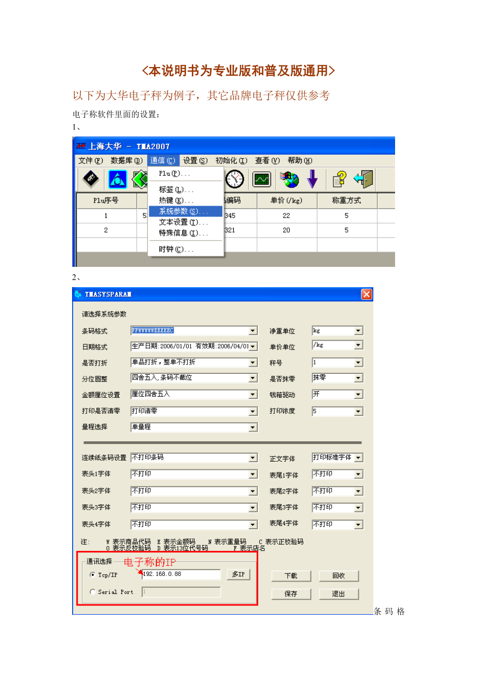Viewport: 477px width, 676px height.
Task: Expand the 条码格式 dropdown
Action: point(252,331)
